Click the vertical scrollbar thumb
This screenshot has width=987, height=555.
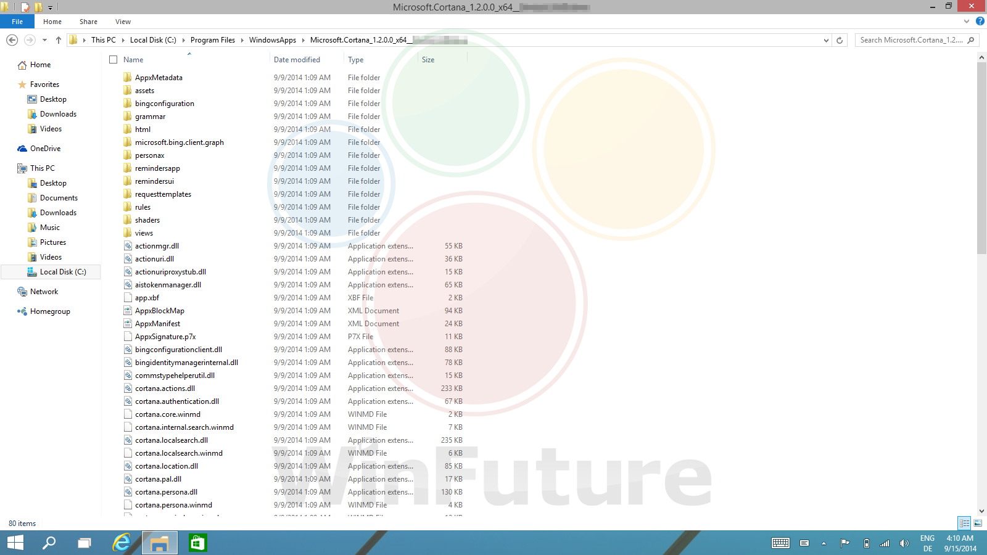point(981,158)
